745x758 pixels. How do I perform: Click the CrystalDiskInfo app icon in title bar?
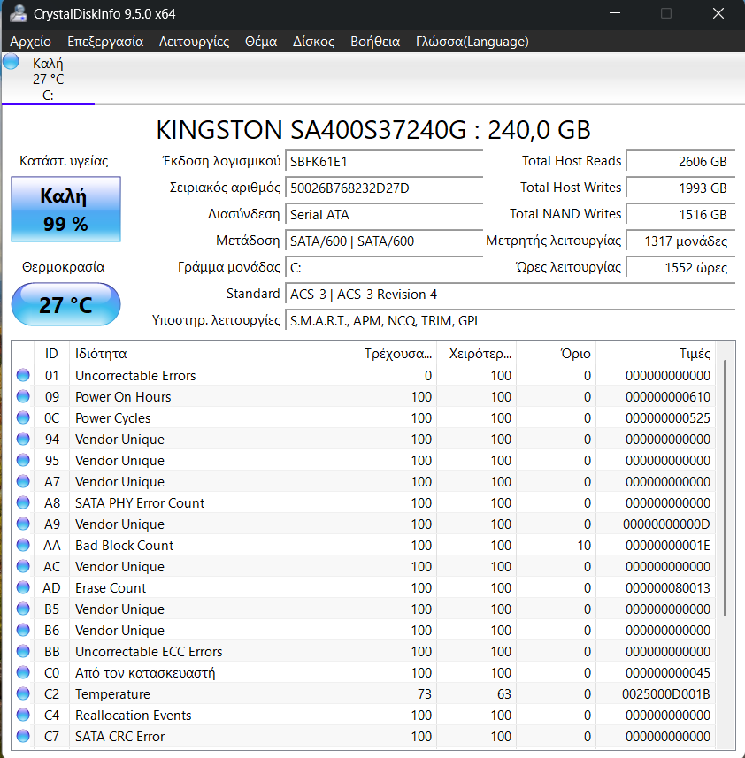click(x=19, y=13)
